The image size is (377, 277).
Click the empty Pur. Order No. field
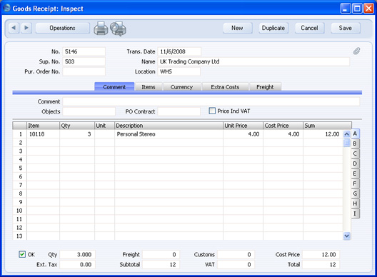click(x=84, y=71)
